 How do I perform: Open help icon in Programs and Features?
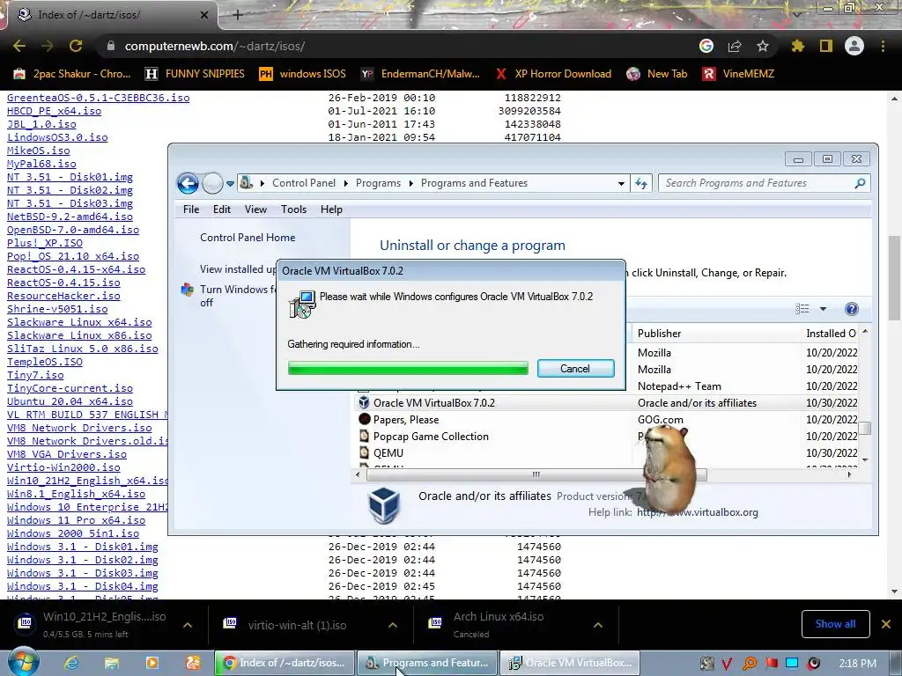852,309
